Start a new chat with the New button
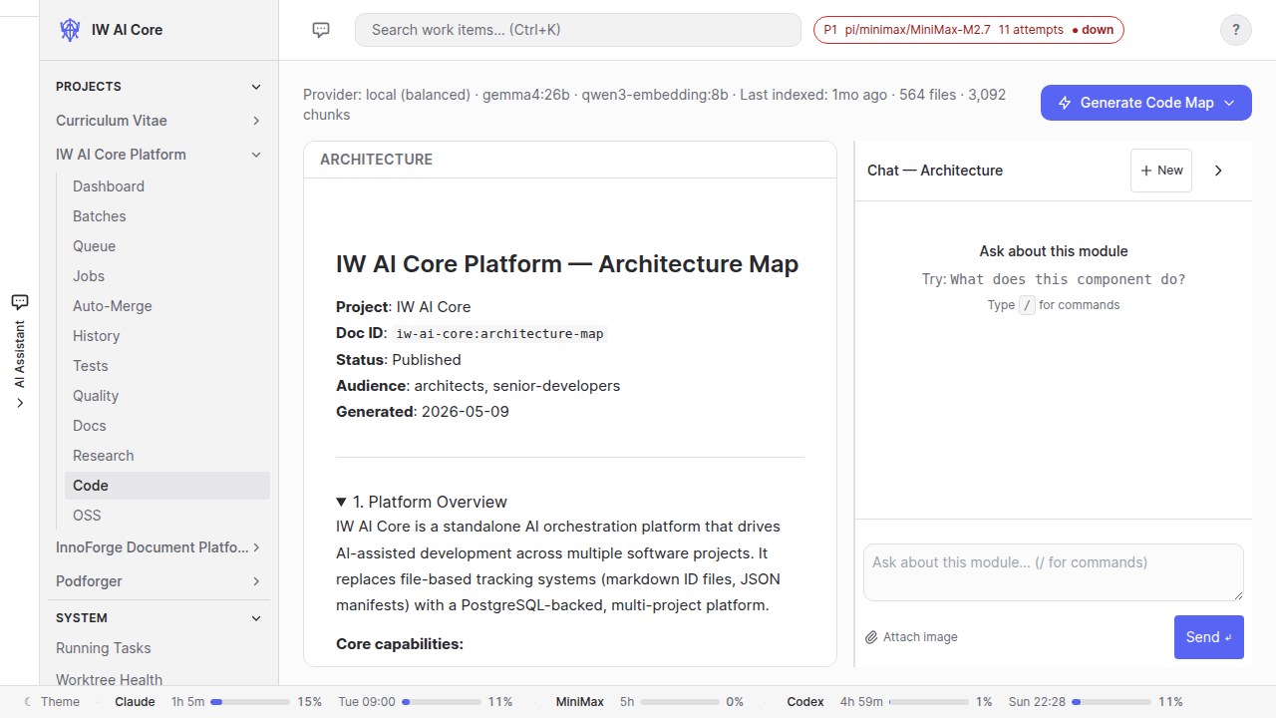 1161,171
